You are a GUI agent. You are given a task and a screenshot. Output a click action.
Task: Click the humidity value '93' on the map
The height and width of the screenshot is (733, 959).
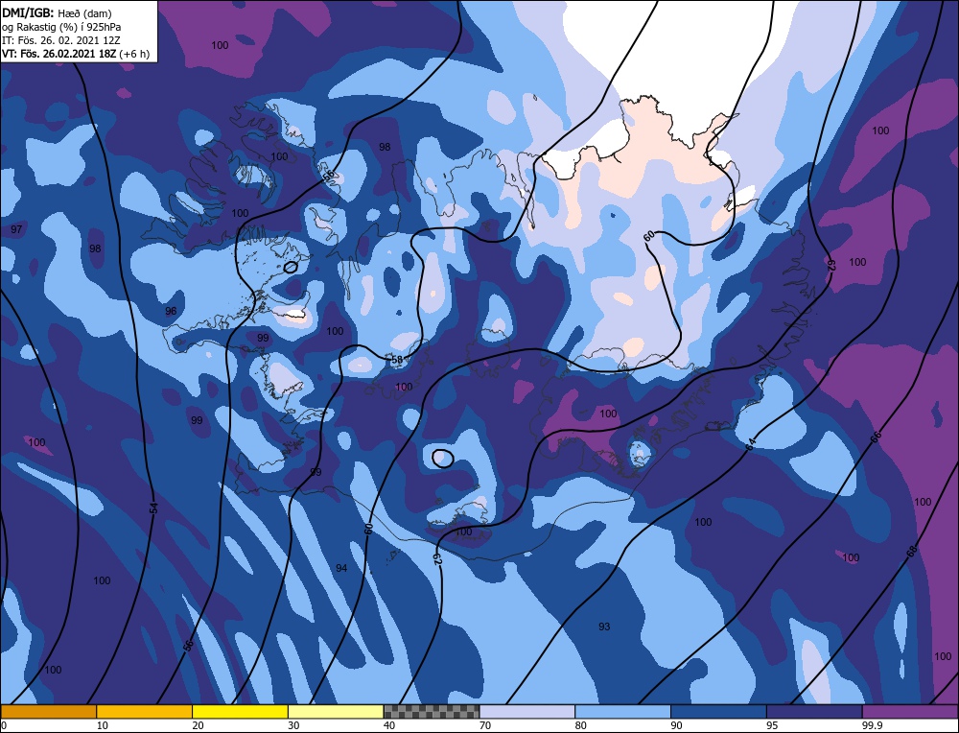604,627
